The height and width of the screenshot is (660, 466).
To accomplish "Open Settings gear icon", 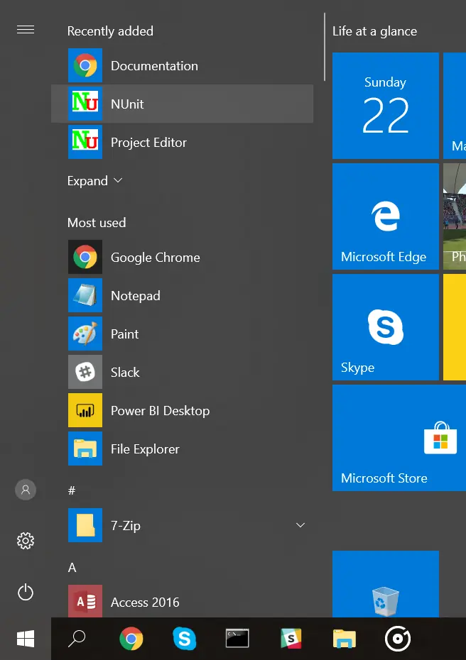I will [26, 541].
